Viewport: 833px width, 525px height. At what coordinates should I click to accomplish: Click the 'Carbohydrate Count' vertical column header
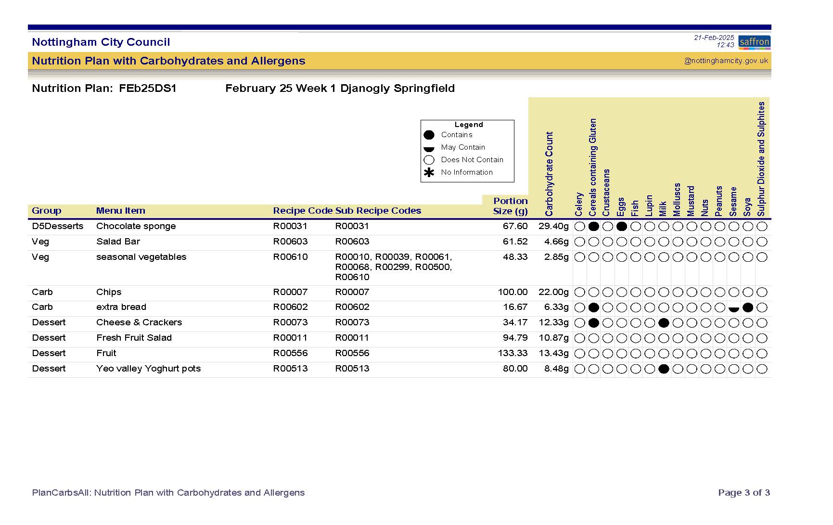[549, 174]
